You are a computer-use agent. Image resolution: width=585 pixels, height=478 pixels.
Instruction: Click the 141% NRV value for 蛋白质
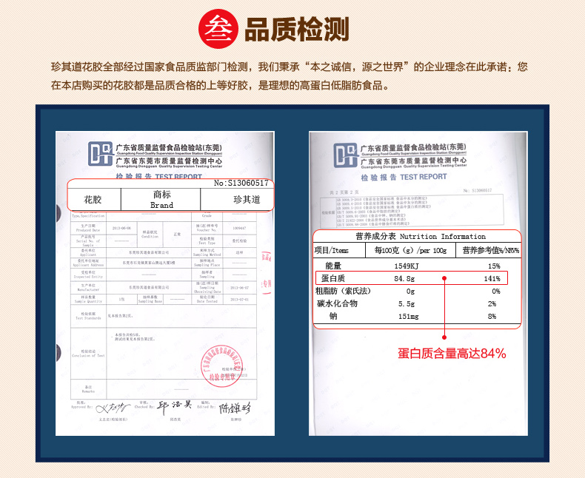tap(492, 278)
